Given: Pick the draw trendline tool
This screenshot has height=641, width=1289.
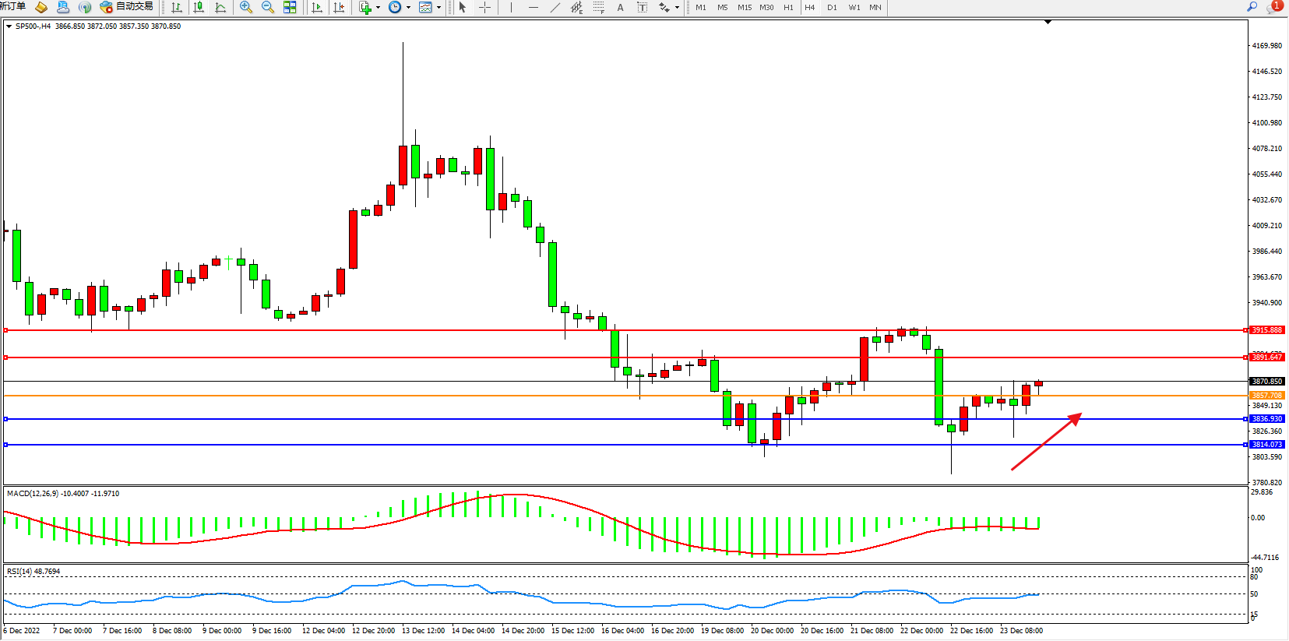Looking at the screenshot, I should coord(555,7).
